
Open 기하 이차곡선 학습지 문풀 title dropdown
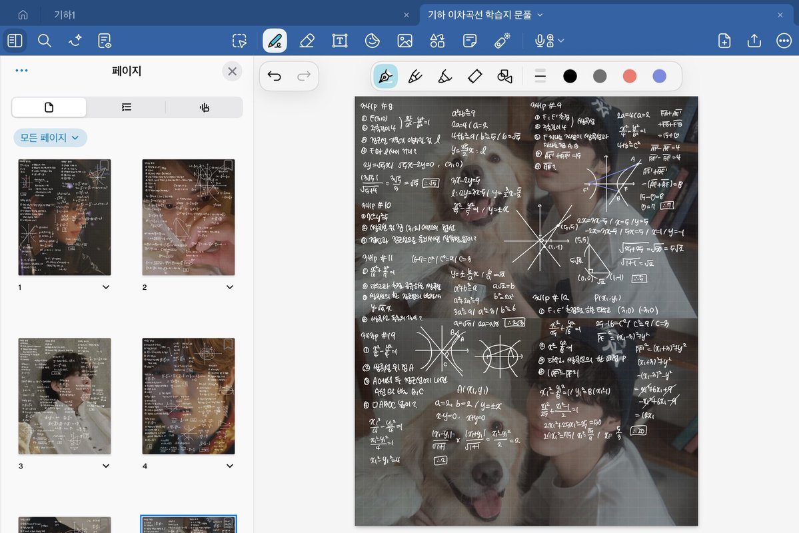(x=540, y=15)
